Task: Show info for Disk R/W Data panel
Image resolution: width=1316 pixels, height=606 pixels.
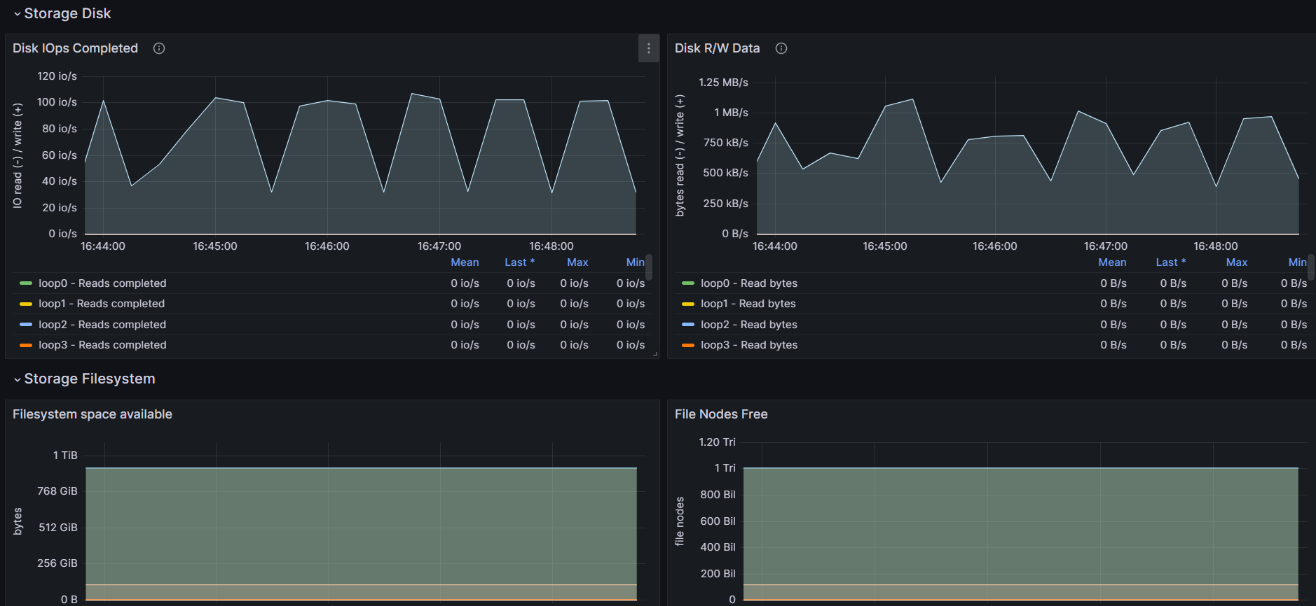Action: 781,48
